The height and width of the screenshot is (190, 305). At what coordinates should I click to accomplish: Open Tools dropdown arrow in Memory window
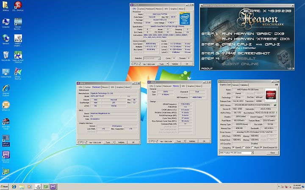(x=184, y=141)
